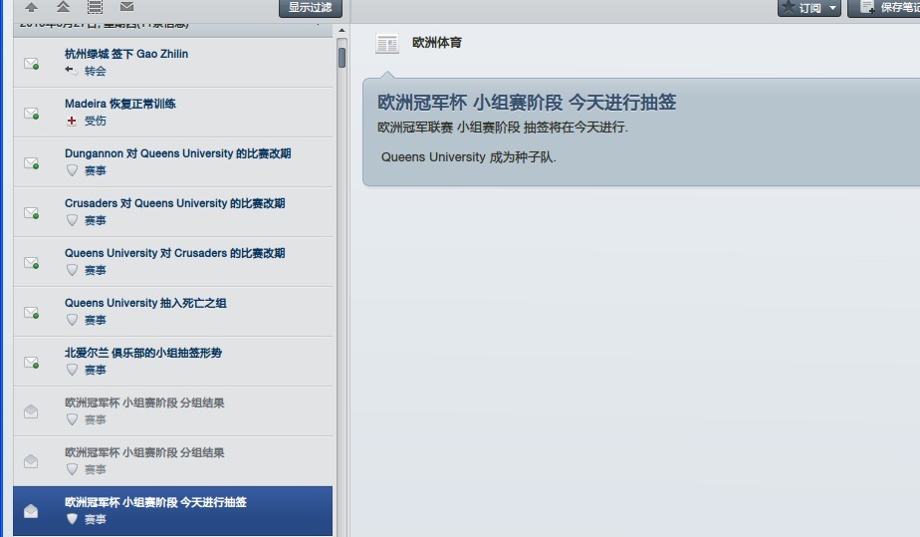
Task: Click unread envelope icon for Madeira message
Action: 31,114
